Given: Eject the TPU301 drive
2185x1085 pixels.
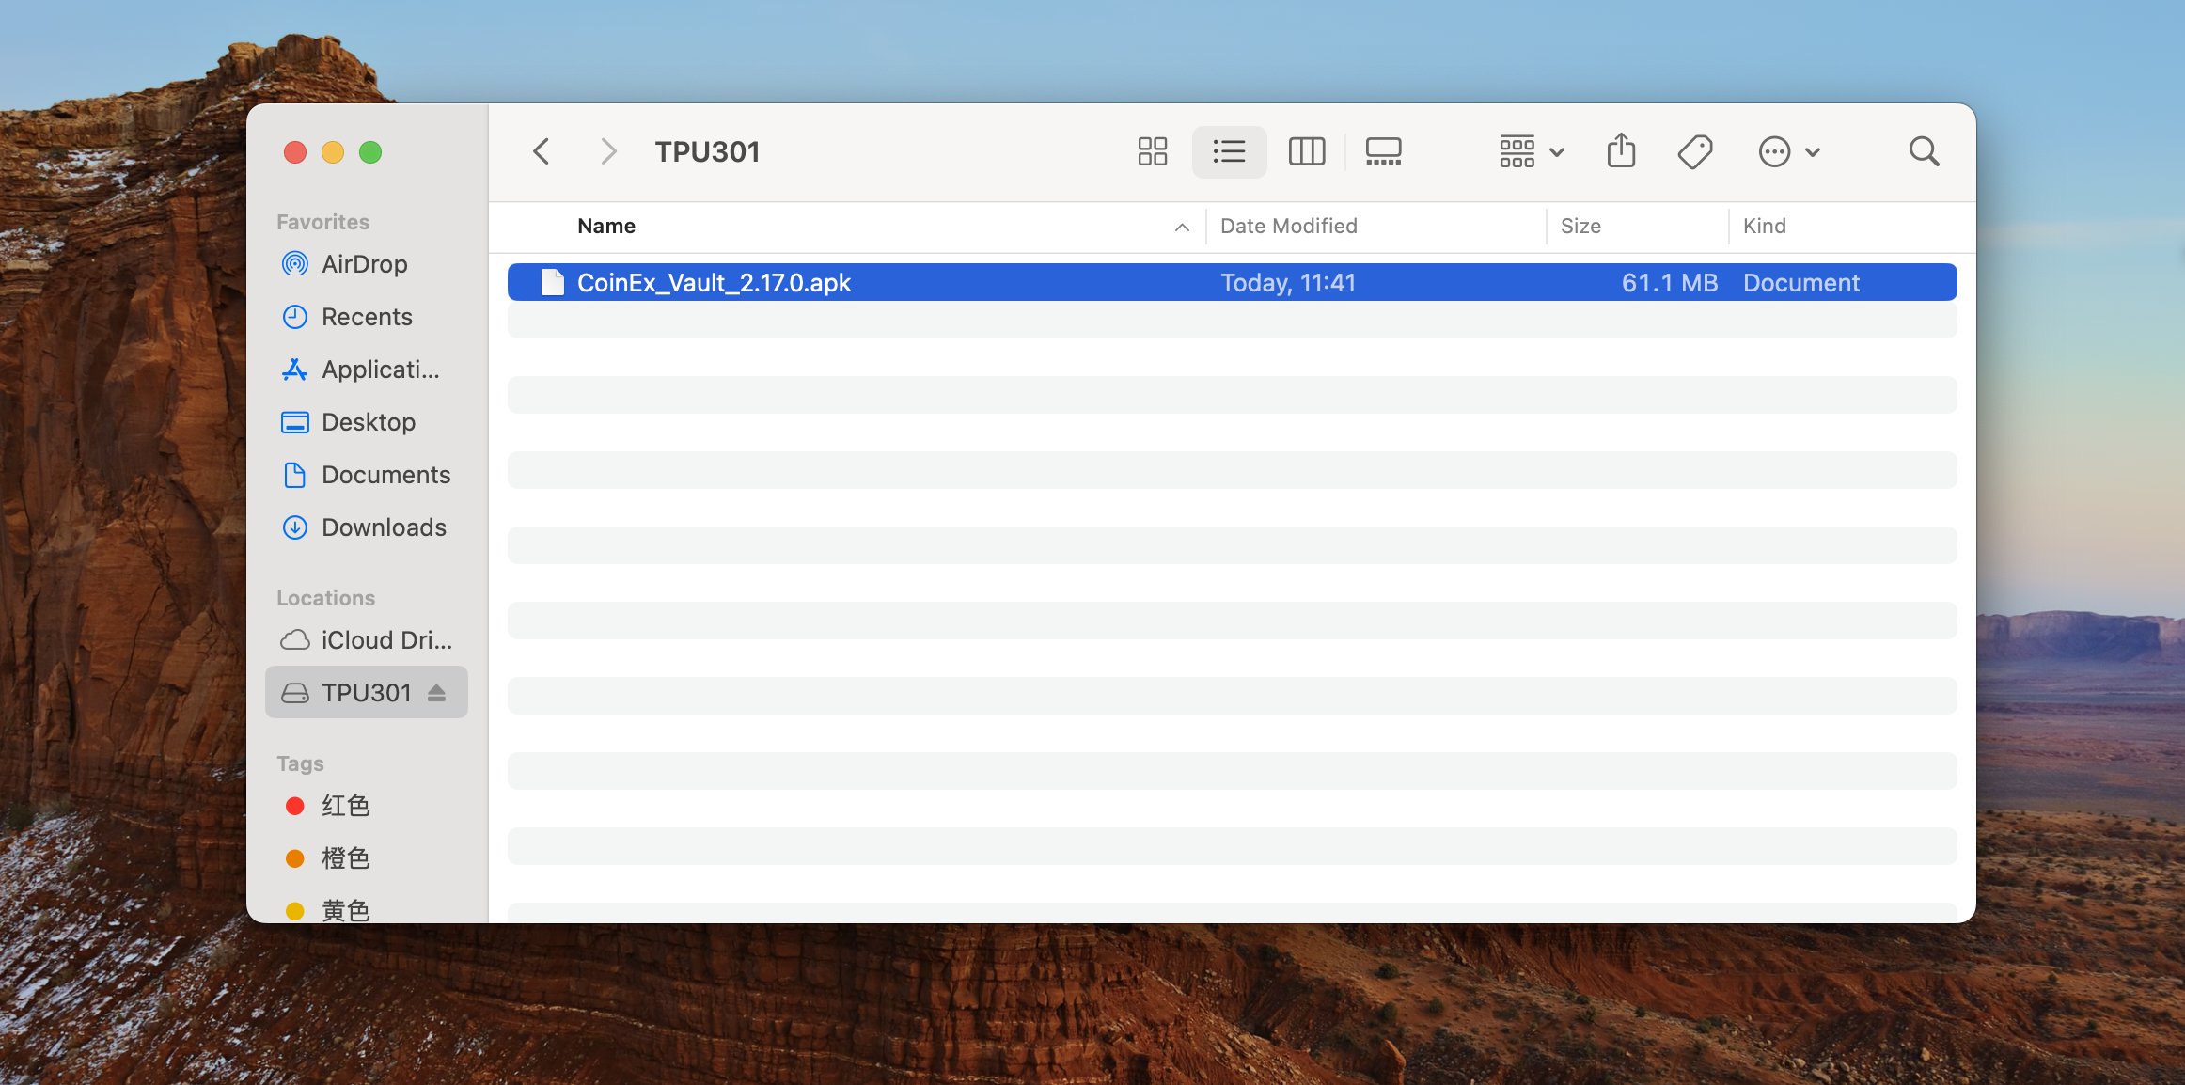Looking at the screenshot, I should point(436,693).
